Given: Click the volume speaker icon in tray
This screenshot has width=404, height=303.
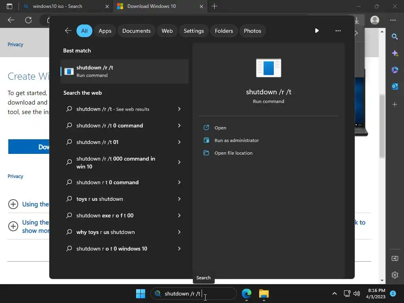Looking at the screenshot, I should coord(357,294).
